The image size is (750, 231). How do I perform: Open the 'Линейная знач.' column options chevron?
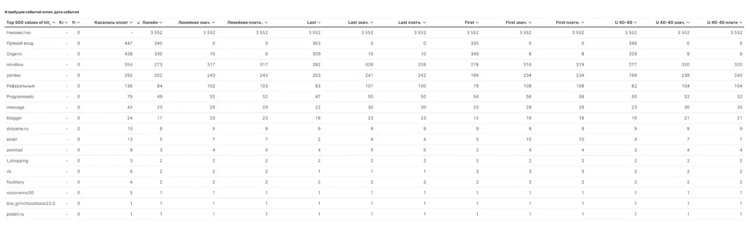(x=213, y=22)
